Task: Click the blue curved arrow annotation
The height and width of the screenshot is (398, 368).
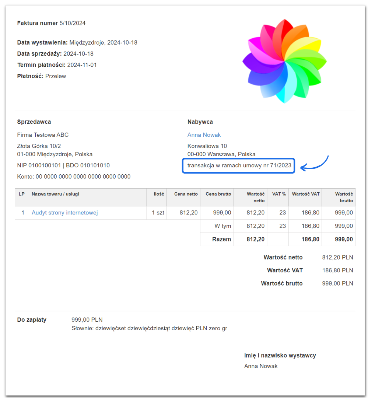Action: tap(315, 164)
